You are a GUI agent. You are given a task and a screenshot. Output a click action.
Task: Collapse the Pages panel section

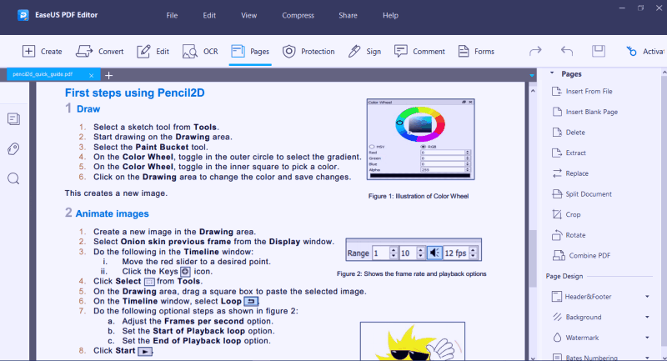pyautogui.click(x=552, y=73)
